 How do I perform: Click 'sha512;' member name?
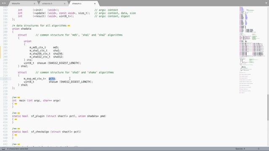pyautogui.click(x=58, y=57)
